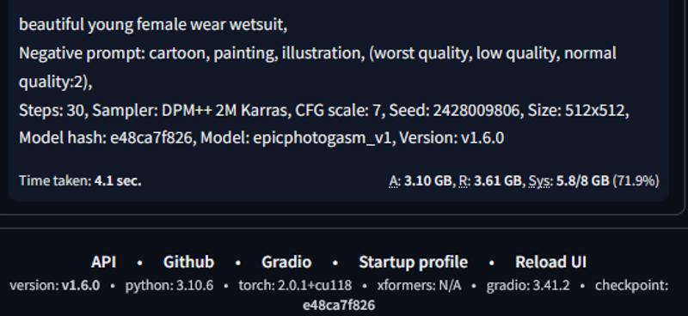Click the 'Time taken: 4.1 sec.' text
This screenshot has width=688, height=316.
point(80,180)
